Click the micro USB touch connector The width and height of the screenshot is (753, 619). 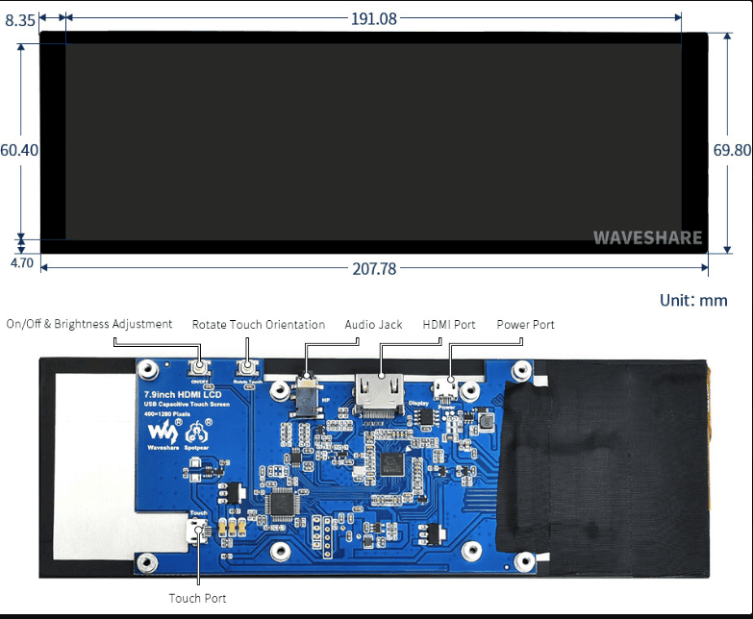[197, 532]
